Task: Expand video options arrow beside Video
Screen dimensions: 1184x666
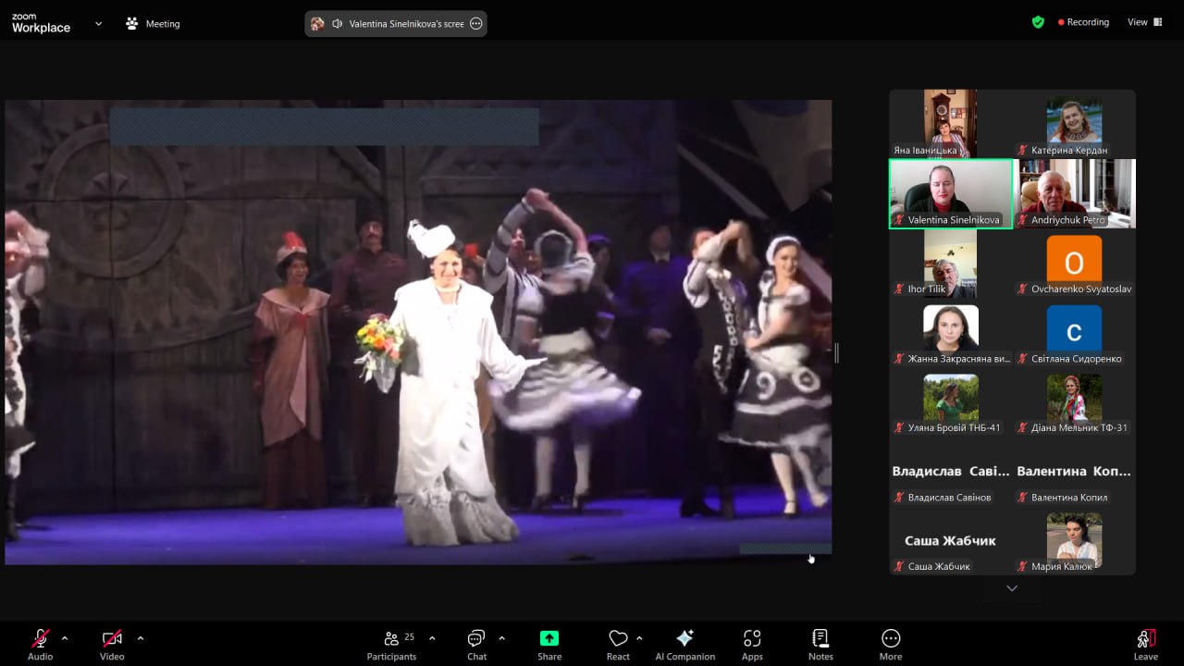Action: (x=141, y=638)
